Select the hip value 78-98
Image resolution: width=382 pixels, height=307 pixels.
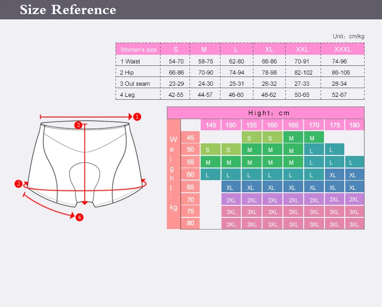point(269,73)
